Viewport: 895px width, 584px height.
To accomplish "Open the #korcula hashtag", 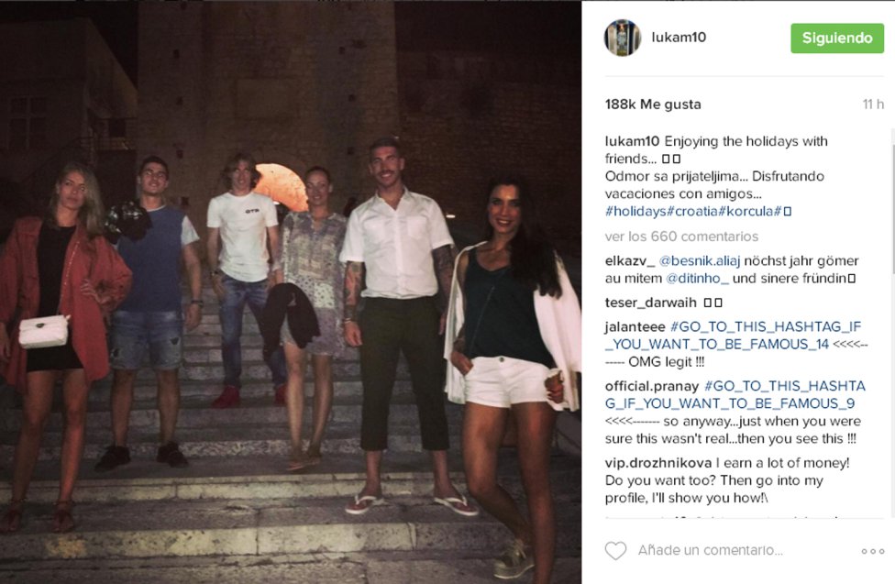I will click(746, 211).
